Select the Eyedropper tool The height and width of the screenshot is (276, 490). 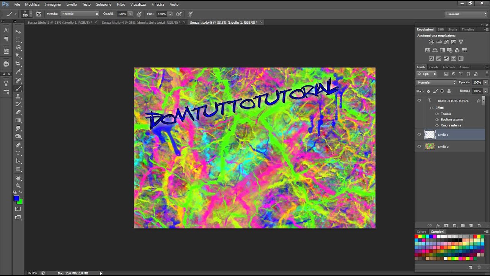[x=18, y=72]
